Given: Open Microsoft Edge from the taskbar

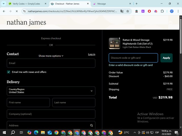Looking at the screenshot, I should (x=36, y=133).
